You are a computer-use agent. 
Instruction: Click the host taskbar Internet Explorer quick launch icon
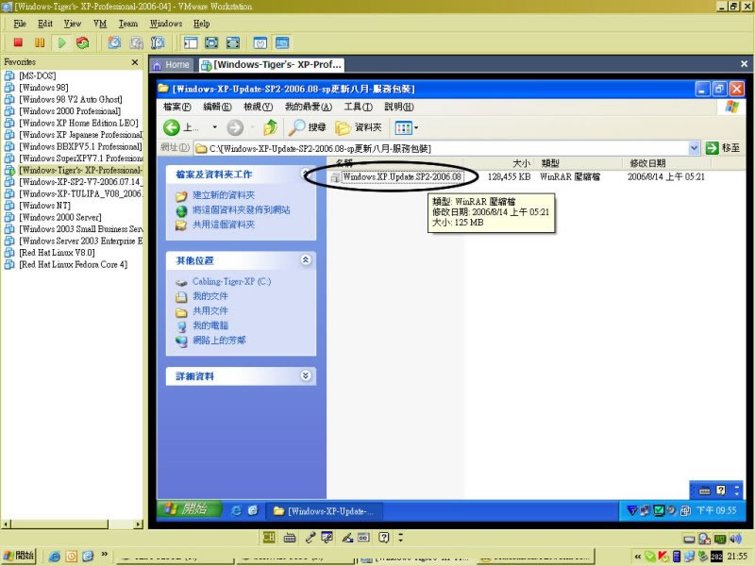point(55,557)
